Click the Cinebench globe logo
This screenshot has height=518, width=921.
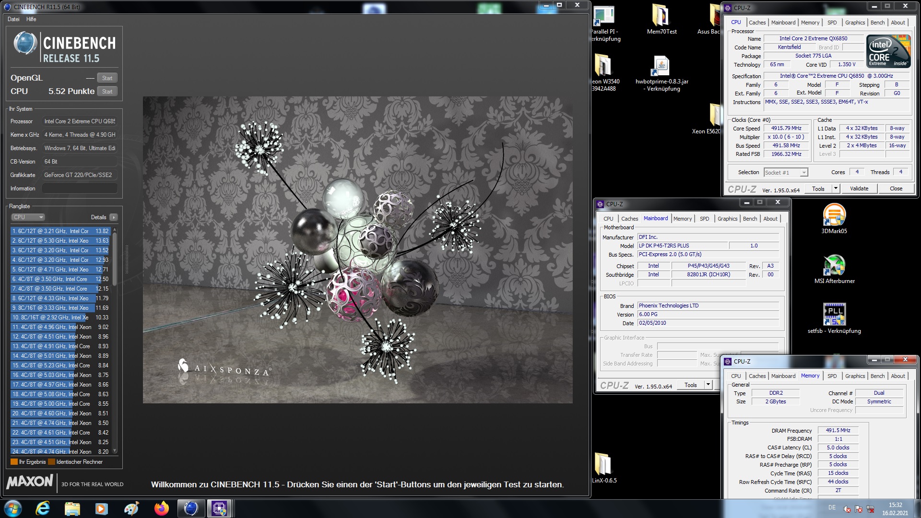25,44
